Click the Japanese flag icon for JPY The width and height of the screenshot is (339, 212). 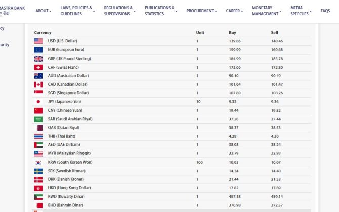(x=38, y=101)
